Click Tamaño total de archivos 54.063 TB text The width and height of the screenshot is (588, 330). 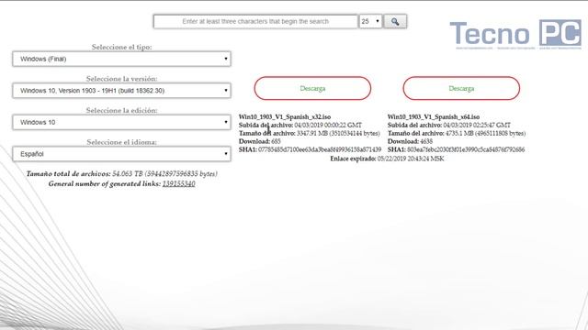click(x=121, y=173)
